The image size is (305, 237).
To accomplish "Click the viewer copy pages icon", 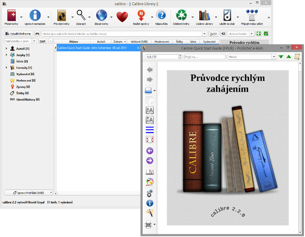I will click(x=150, y=100).
